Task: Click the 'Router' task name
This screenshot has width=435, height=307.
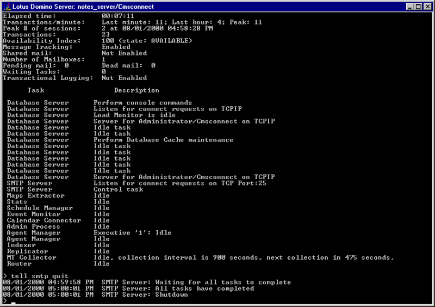Action: (x=19, y=263)
